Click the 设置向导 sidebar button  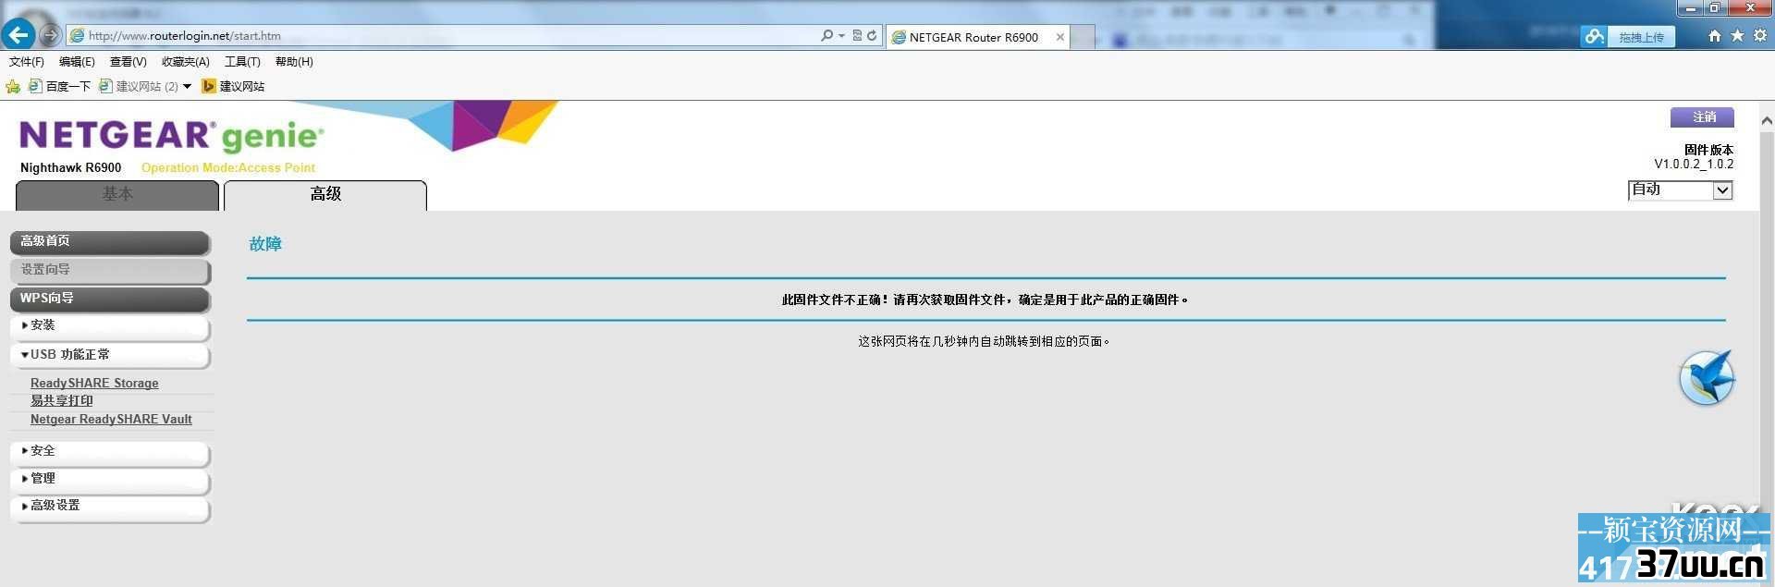click(x=110, y=271)
